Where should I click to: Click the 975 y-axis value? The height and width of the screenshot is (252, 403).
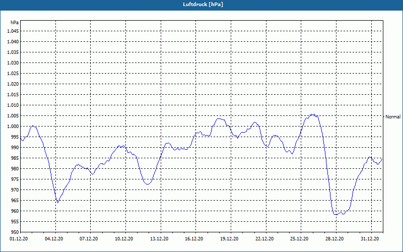point(15,179)
